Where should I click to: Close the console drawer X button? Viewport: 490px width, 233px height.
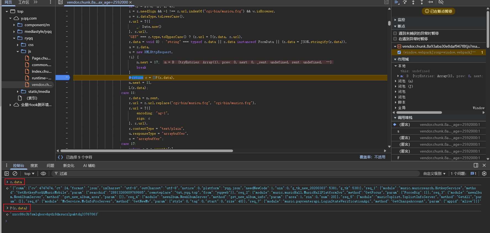click(x=484, y=165)
